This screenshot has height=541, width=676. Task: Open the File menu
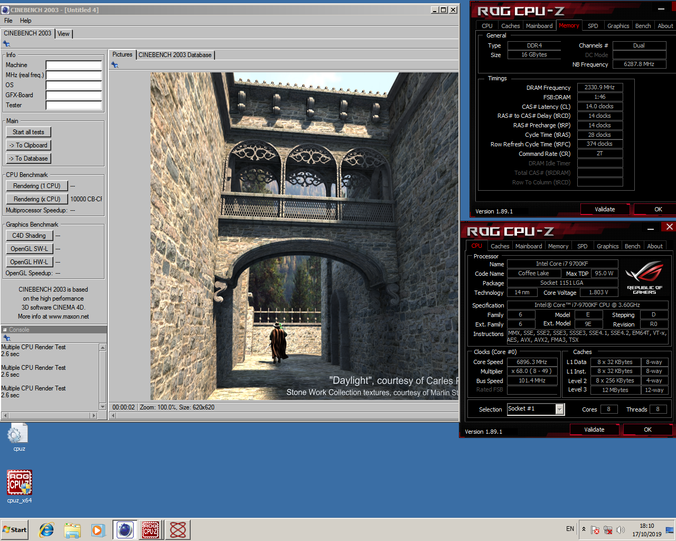(x=8, y=21)
